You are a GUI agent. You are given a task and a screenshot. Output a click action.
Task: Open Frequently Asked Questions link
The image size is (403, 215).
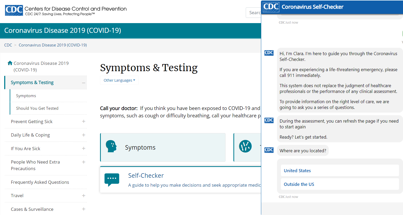[40, 182]
